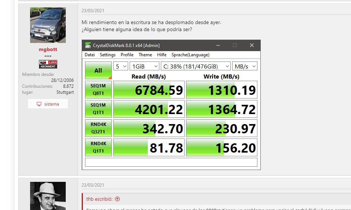Image resolution: width=351 pixels, height=210 pixels.
Task: Show mgbott's sistema details
Action: (48, 104)
